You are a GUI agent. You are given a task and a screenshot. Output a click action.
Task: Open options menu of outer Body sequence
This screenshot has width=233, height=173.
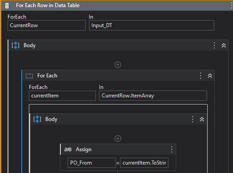pyautogui.click(x=214, y=45)
